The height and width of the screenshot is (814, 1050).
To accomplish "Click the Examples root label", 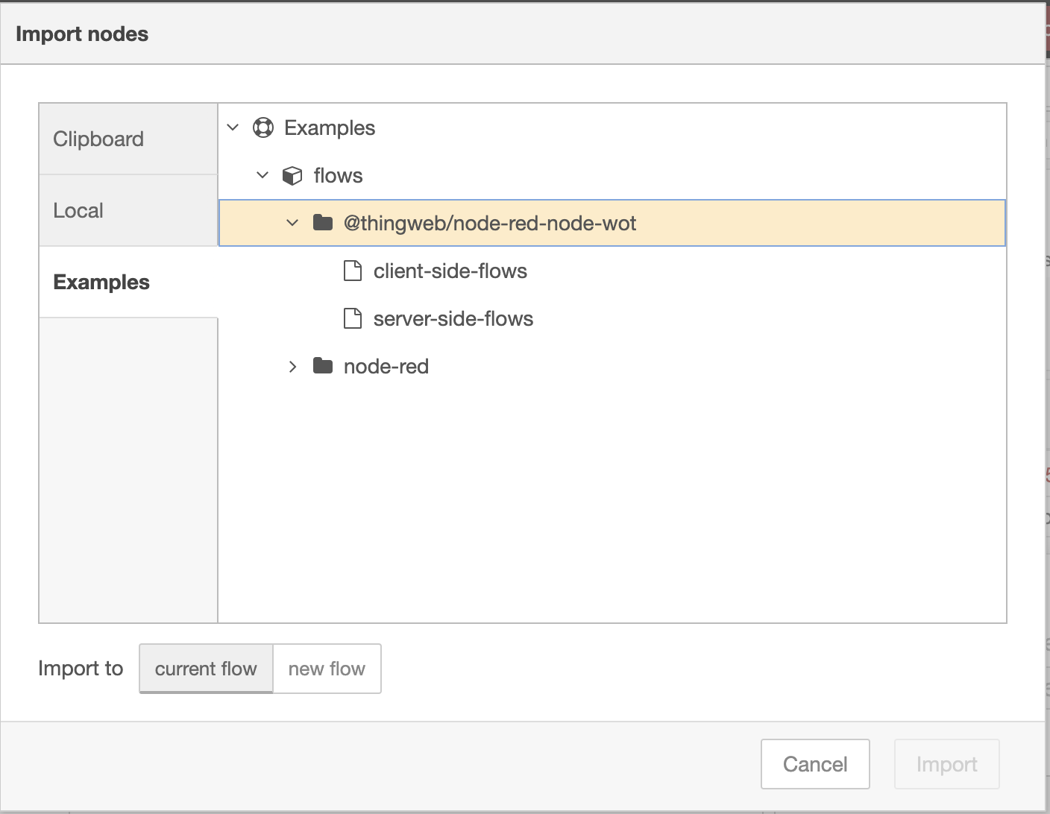I will tap(330, 127).
